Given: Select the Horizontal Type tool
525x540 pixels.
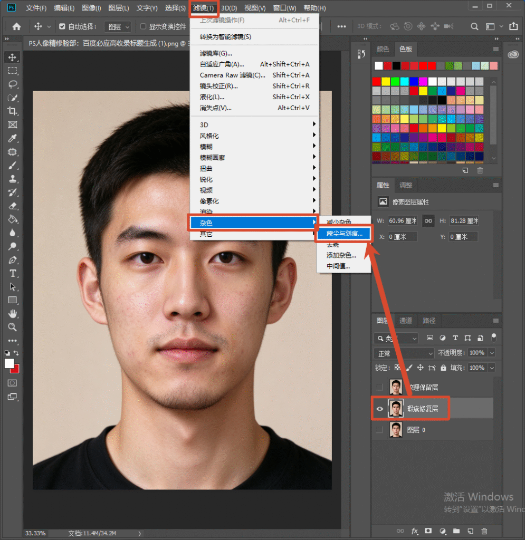Looking at the screenshot, I should pyautogui.click(x=13, y=274).
